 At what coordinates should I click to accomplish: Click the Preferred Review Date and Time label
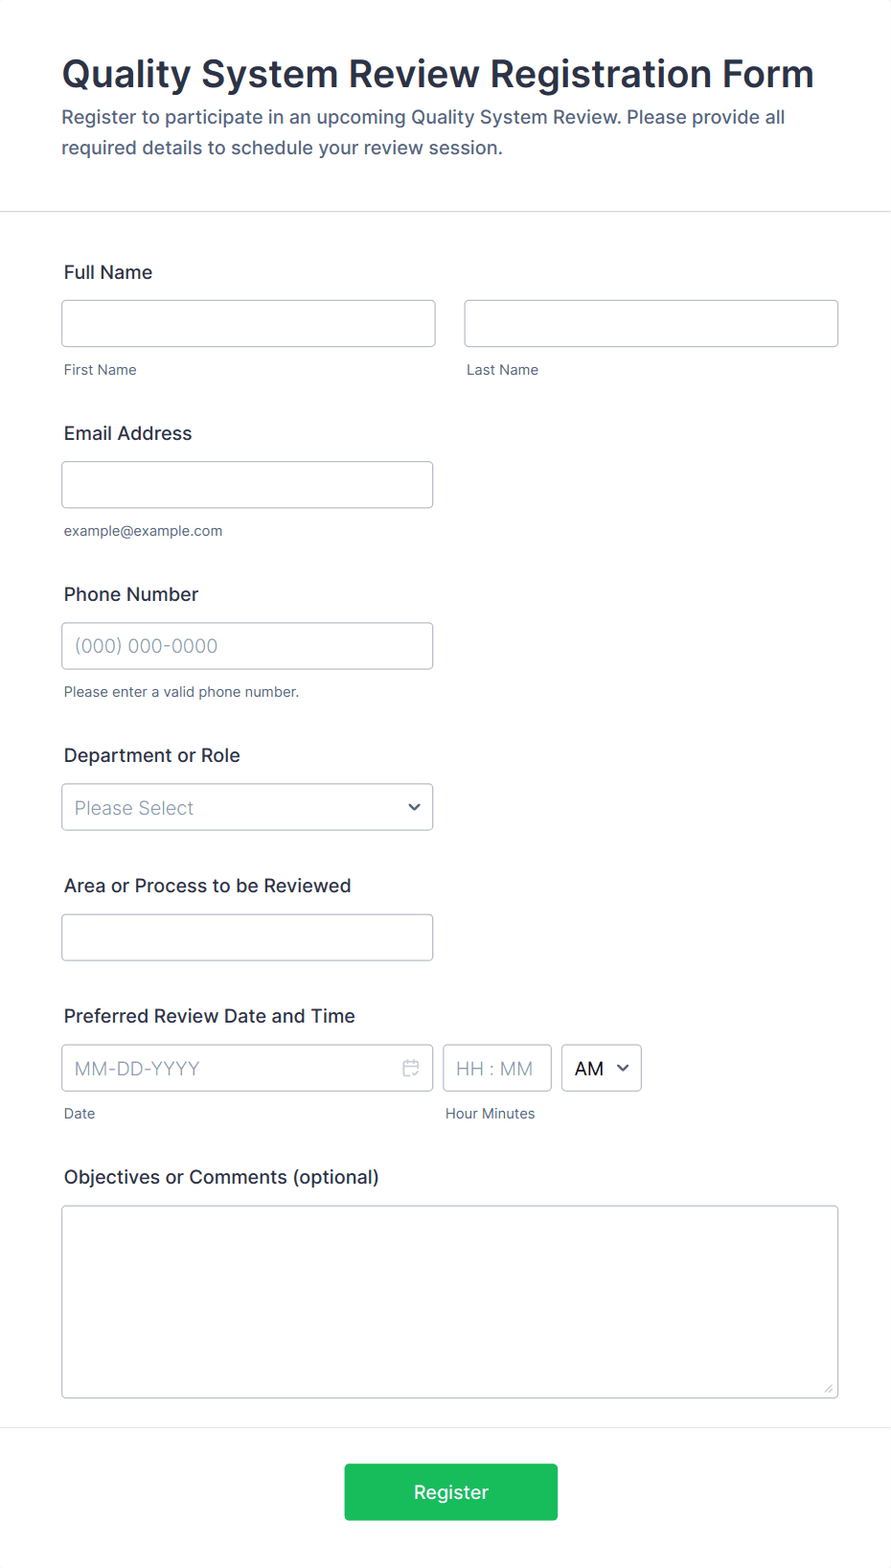click(x=210, y=1016)
